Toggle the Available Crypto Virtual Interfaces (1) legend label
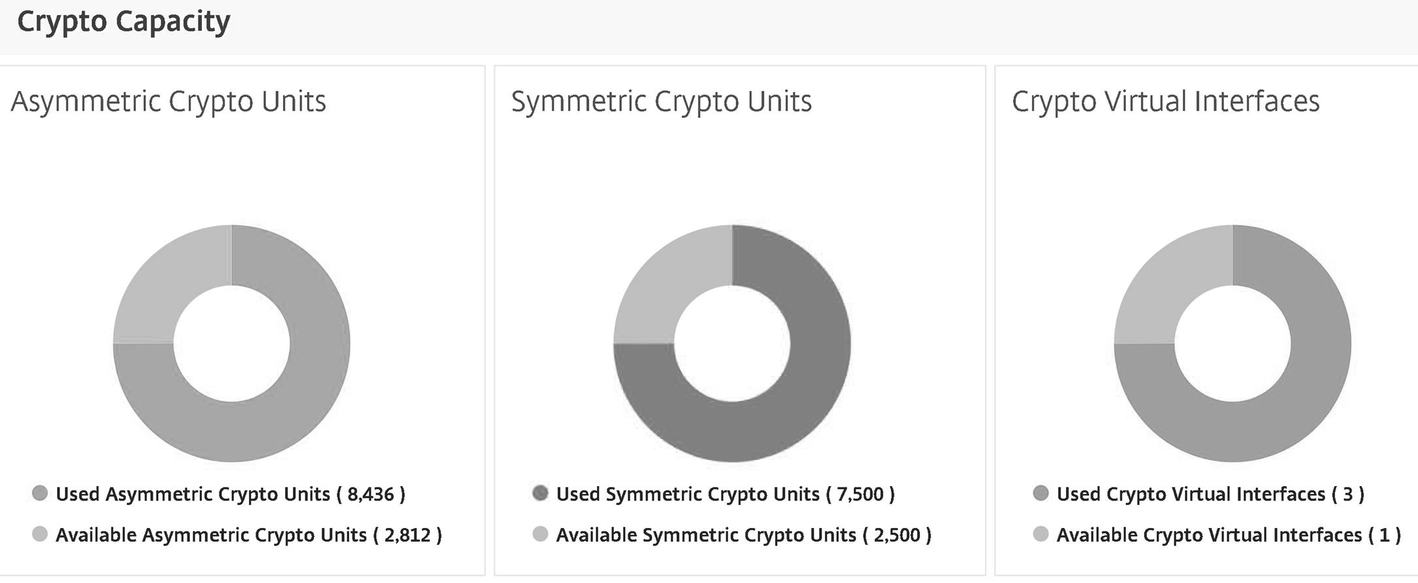This screenshot has height=583, width=1418. [1229, 535]
